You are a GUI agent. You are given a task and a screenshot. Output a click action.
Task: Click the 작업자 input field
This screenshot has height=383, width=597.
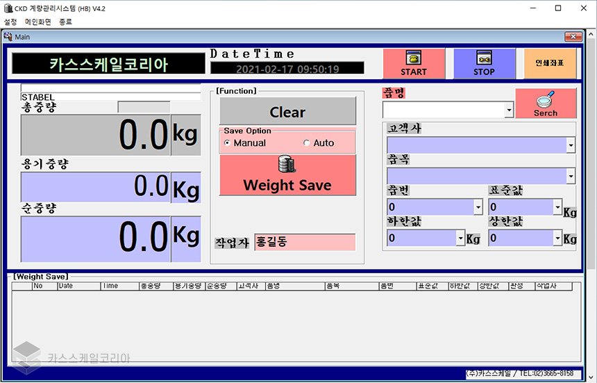(305, 243)
